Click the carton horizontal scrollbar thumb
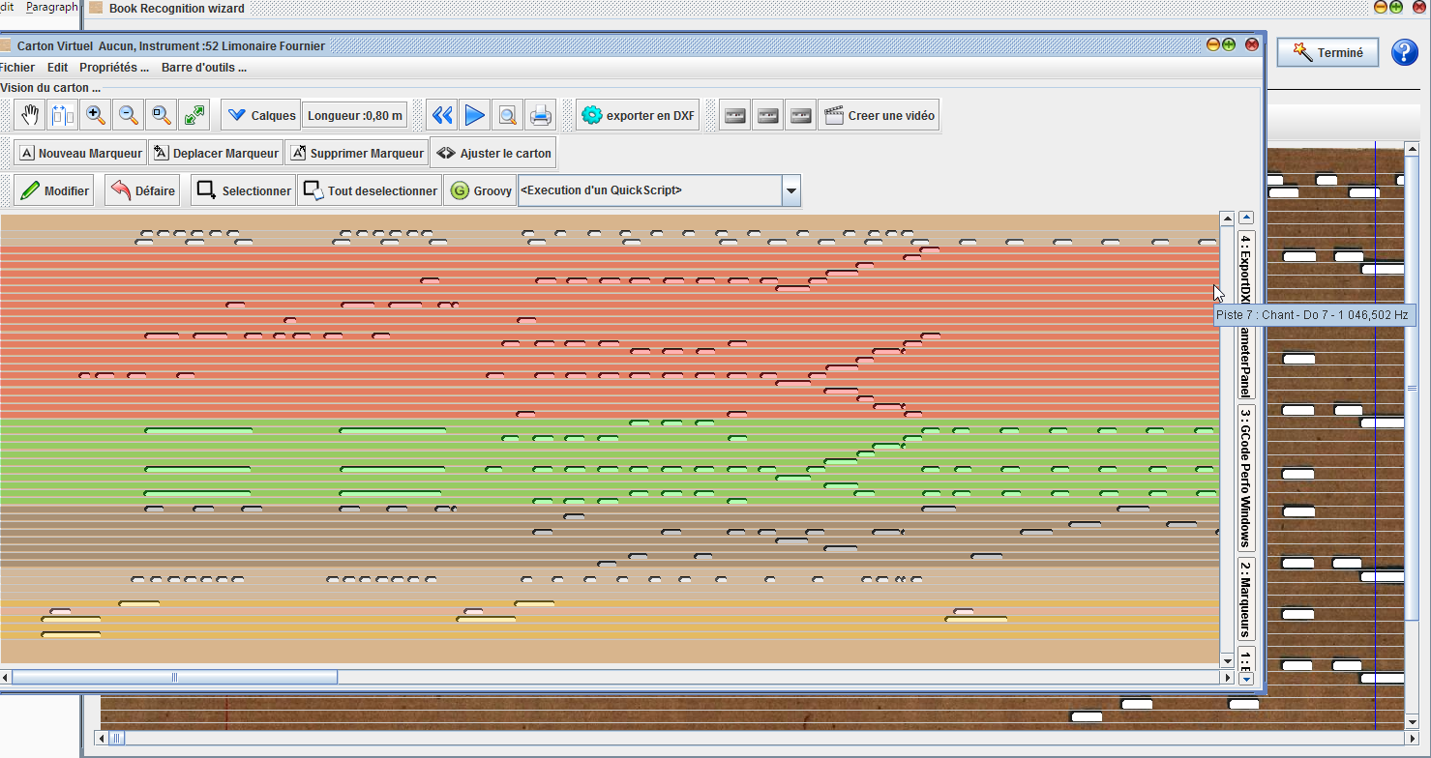Screen dimensions: 1431x758 coord(174,678)
